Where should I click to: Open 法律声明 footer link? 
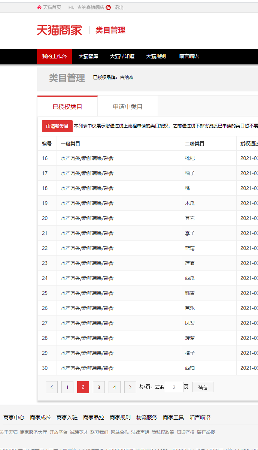click(140, 432)
